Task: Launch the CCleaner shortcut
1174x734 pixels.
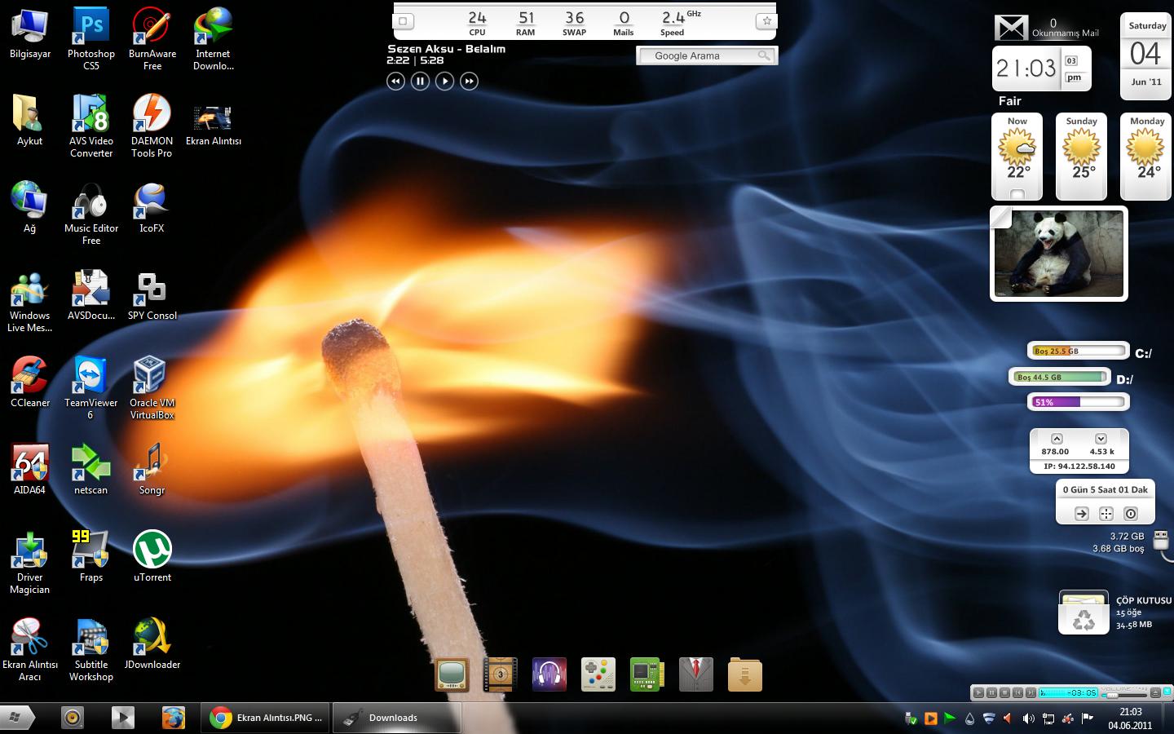Action: pos(30,382)
